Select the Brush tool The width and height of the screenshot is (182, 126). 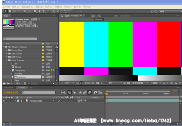click(x=50, y=11)
